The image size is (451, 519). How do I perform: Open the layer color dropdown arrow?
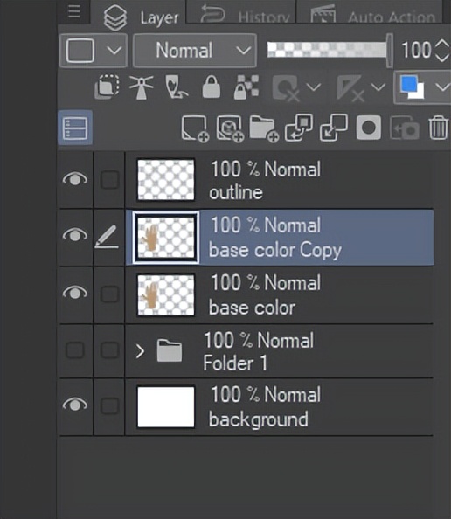(442, 87)
